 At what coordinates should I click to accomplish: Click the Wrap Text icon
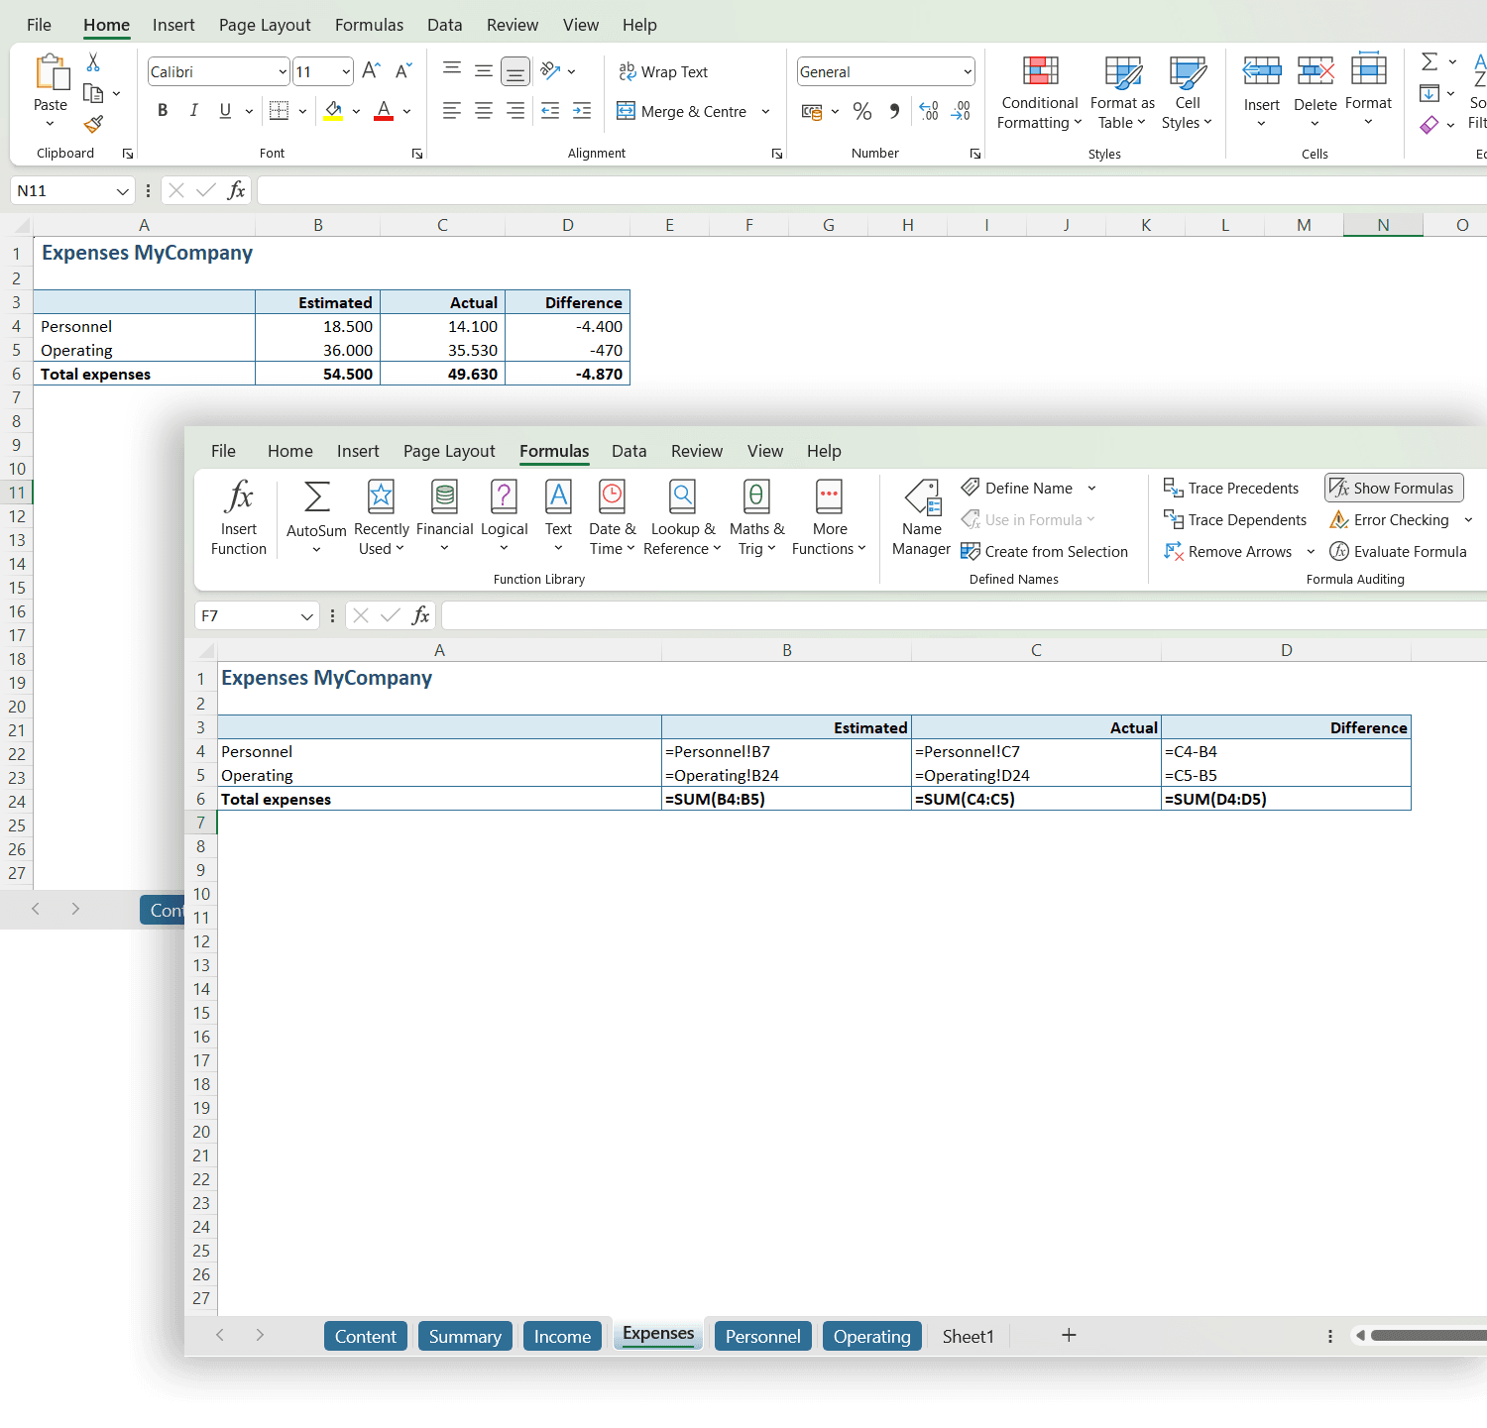click(x=664, y=71)
